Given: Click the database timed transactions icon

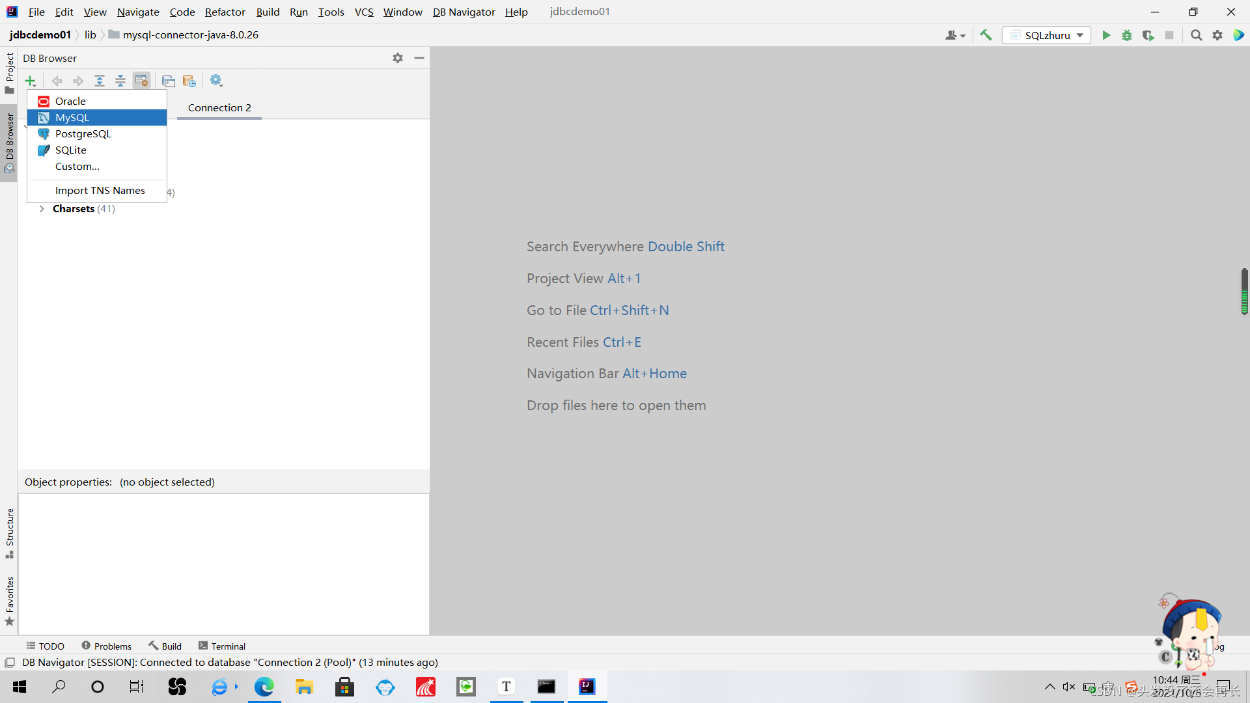Looking at the screenshot, I should click(189, 81).
